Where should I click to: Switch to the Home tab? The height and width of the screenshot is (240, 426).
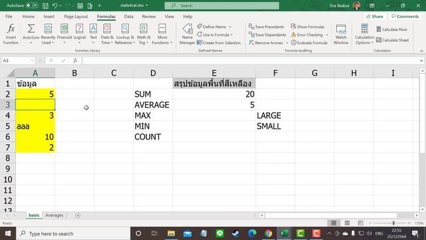tap(28, 16)
